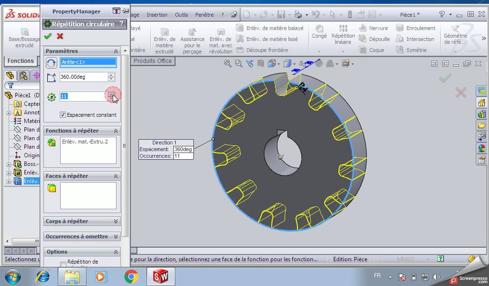Viewport: 489px width, 286px height.
Task: Increment the angle 360.00deg spinner
Action: (x=111, y=75)
